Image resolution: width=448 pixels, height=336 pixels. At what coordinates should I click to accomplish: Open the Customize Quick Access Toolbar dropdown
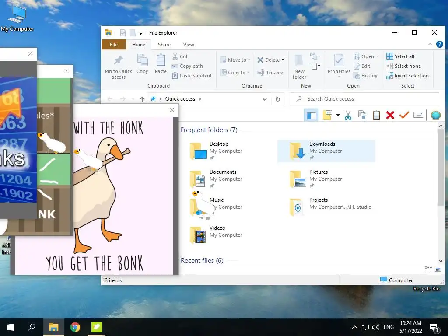140,33
